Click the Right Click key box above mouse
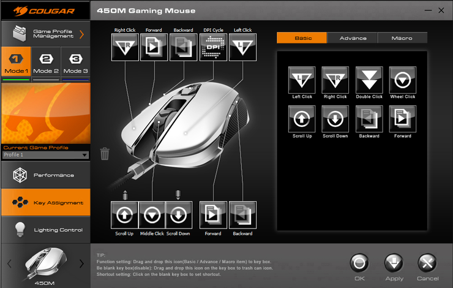The width and height of the screenshot is (453, 288). point(125,47)
